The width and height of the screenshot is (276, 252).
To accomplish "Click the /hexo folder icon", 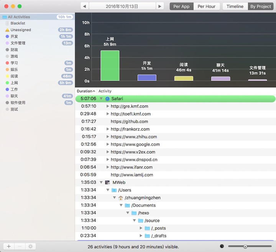I will point(134,213).
